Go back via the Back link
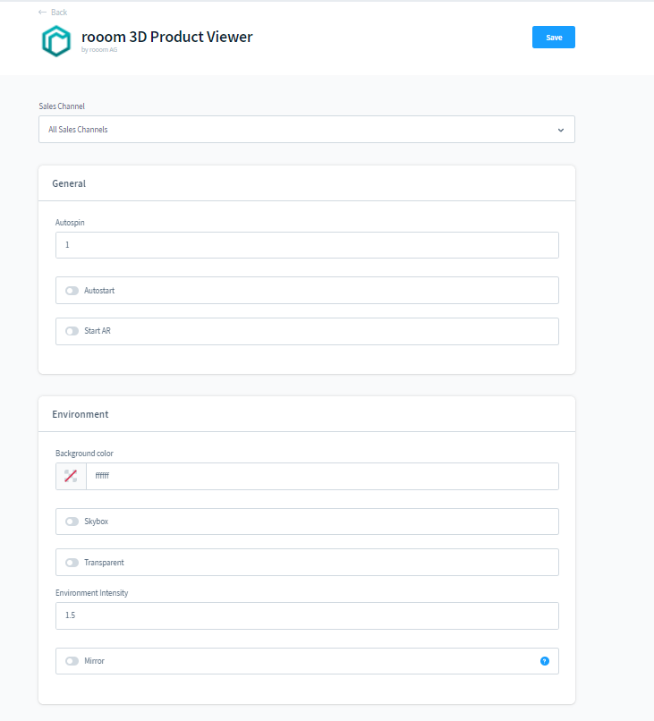 tap(59, 13)
